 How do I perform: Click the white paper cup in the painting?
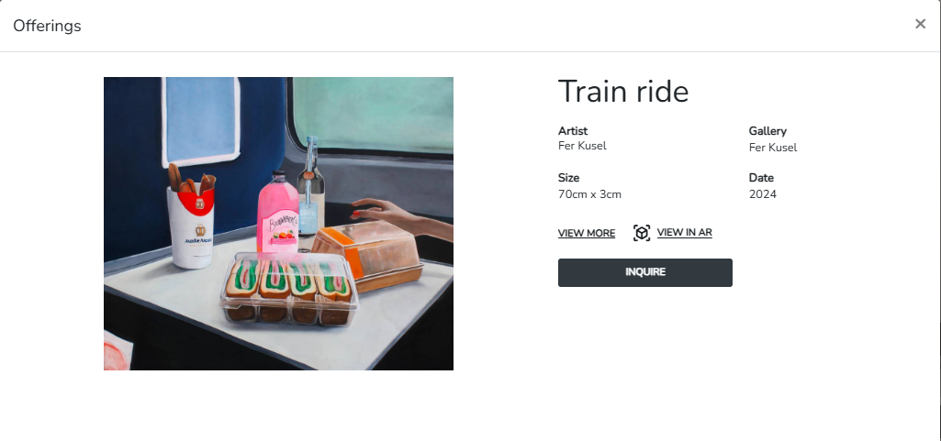click(191, 226)
